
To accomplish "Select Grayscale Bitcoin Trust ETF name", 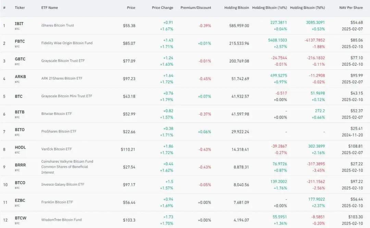I will [63, 61].
